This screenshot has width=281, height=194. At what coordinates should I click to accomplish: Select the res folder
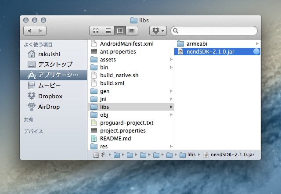coord(131,146)
